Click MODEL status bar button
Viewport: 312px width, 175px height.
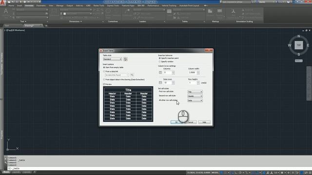tap(215, 173)
